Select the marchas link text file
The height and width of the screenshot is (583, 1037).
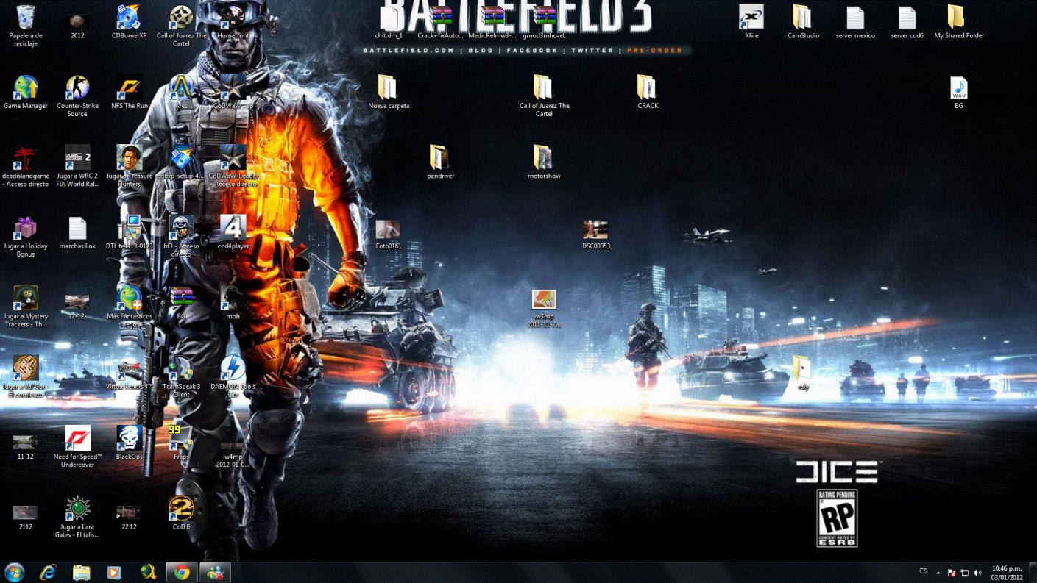tap(77, 228)
